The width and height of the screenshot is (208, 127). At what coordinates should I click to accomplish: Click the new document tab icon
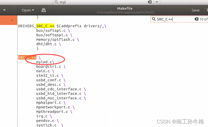[x=43, y=10]
